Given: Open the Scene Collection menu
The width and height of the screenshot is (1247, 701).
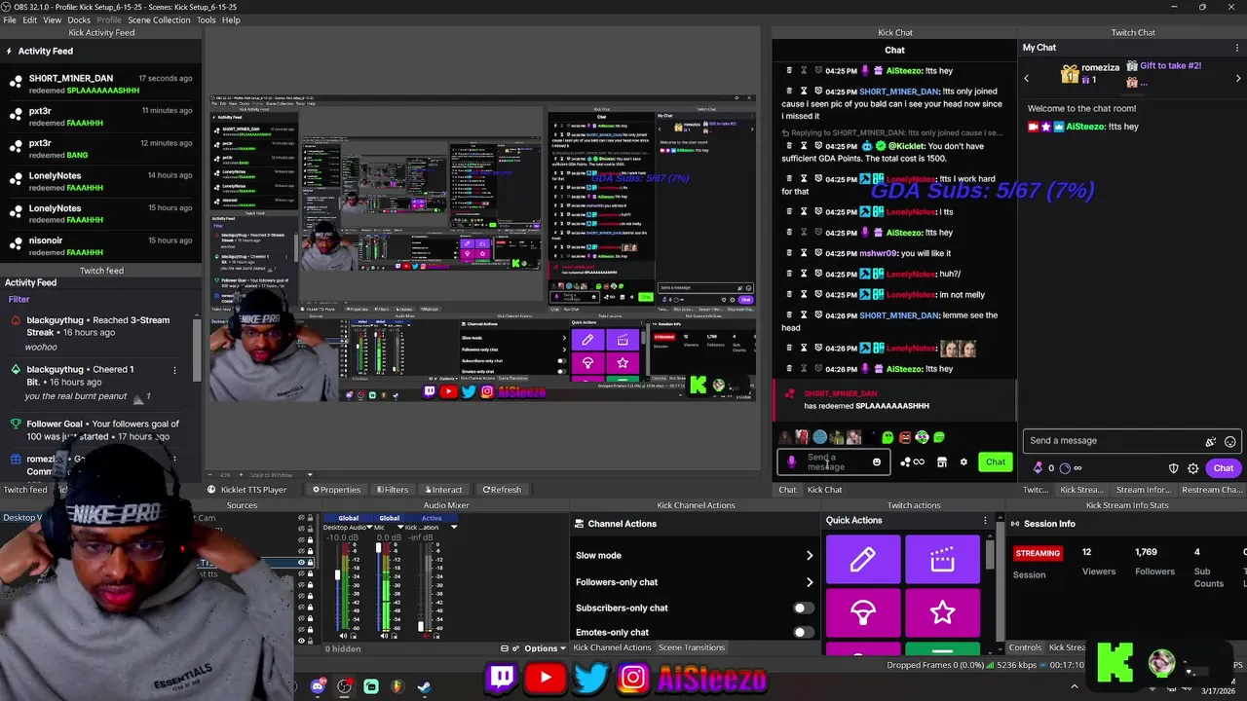Looking at the screenshot, I should 159,19.
